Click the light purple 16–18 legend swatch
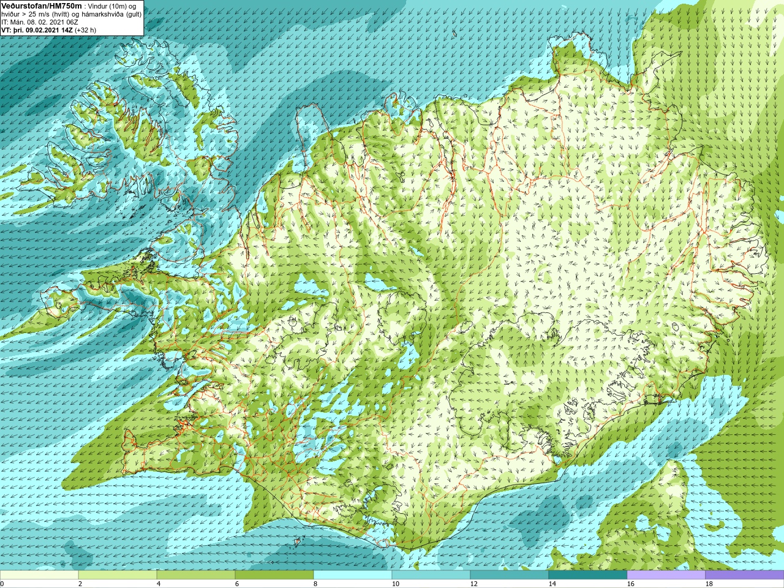784x588 pixels. [x=666, y=575]
